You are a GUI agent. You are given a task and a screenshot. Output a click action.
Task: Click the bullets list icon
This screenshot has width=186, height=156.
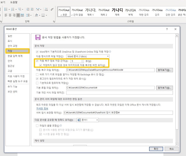tap(6, 9)
